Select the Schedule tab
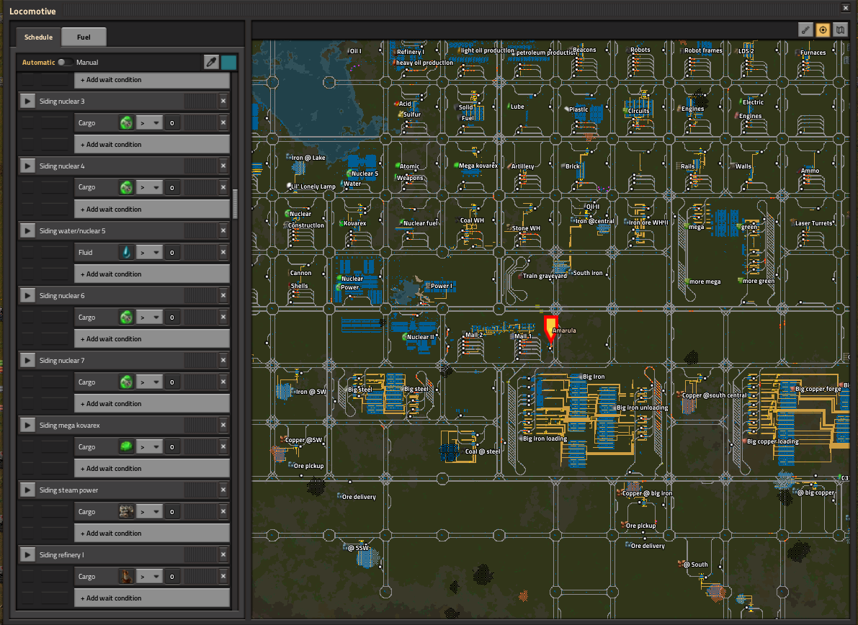The height and width of the screenshot is (625, 858). [x=38, y=37]
